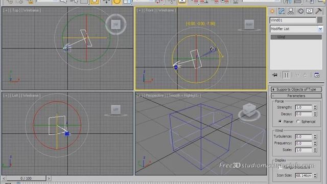This screenshot has width=327, height=184.
Task: Open [Smooth + Highlights] shading menu
Action: [184, 96]
